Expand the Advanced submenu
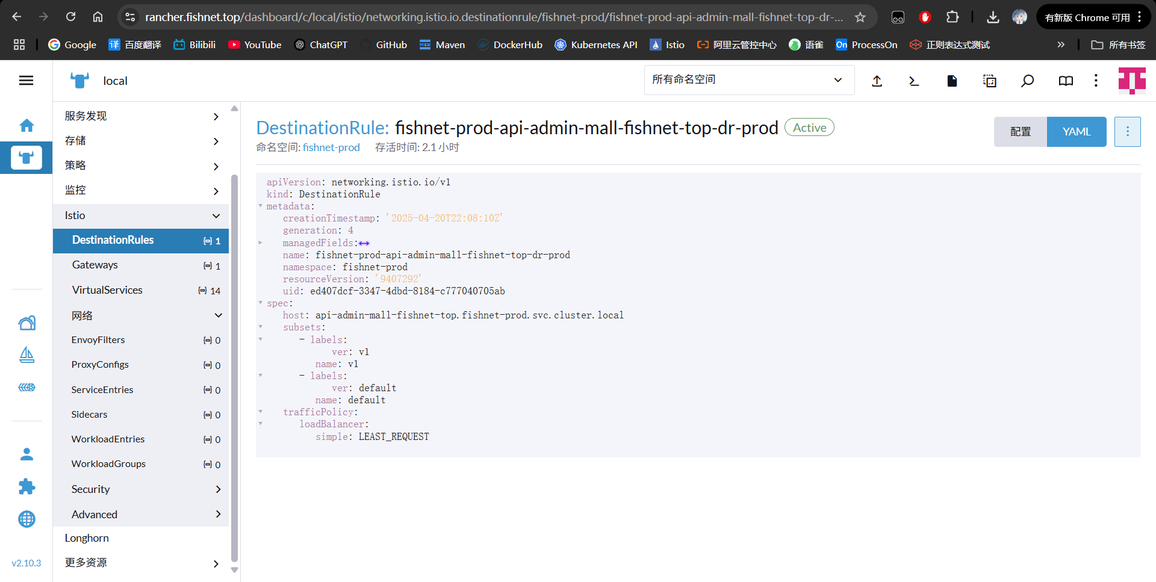The image size is (1156, 582). point(141,515)
